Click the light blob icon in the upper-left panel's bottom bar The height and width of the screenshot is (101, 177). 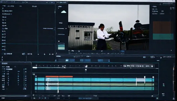point(24,54)
